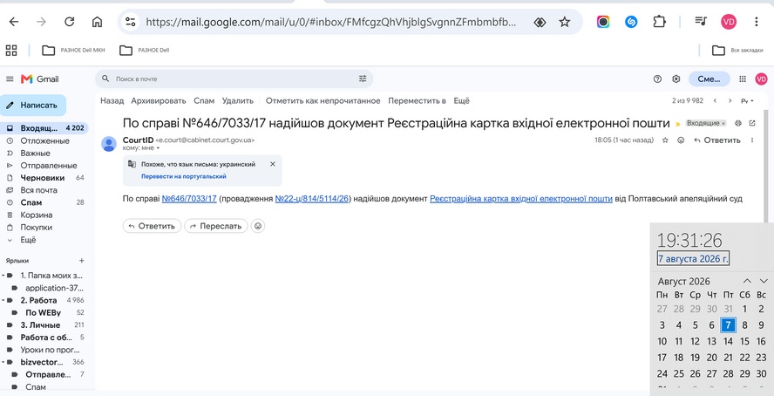The image size is (774, 396).
Task: Open case link №646/7033/17
Action: 189,199
